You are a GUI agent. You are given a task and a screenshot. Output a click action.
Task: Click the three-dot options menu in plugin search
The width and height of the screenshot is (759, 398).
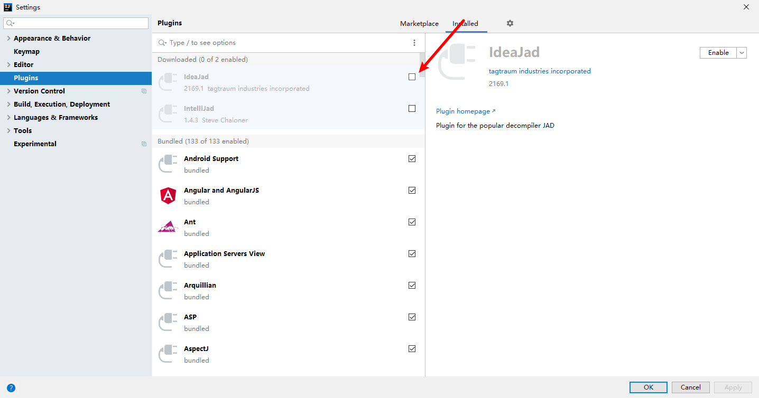[x=414, y=43]
